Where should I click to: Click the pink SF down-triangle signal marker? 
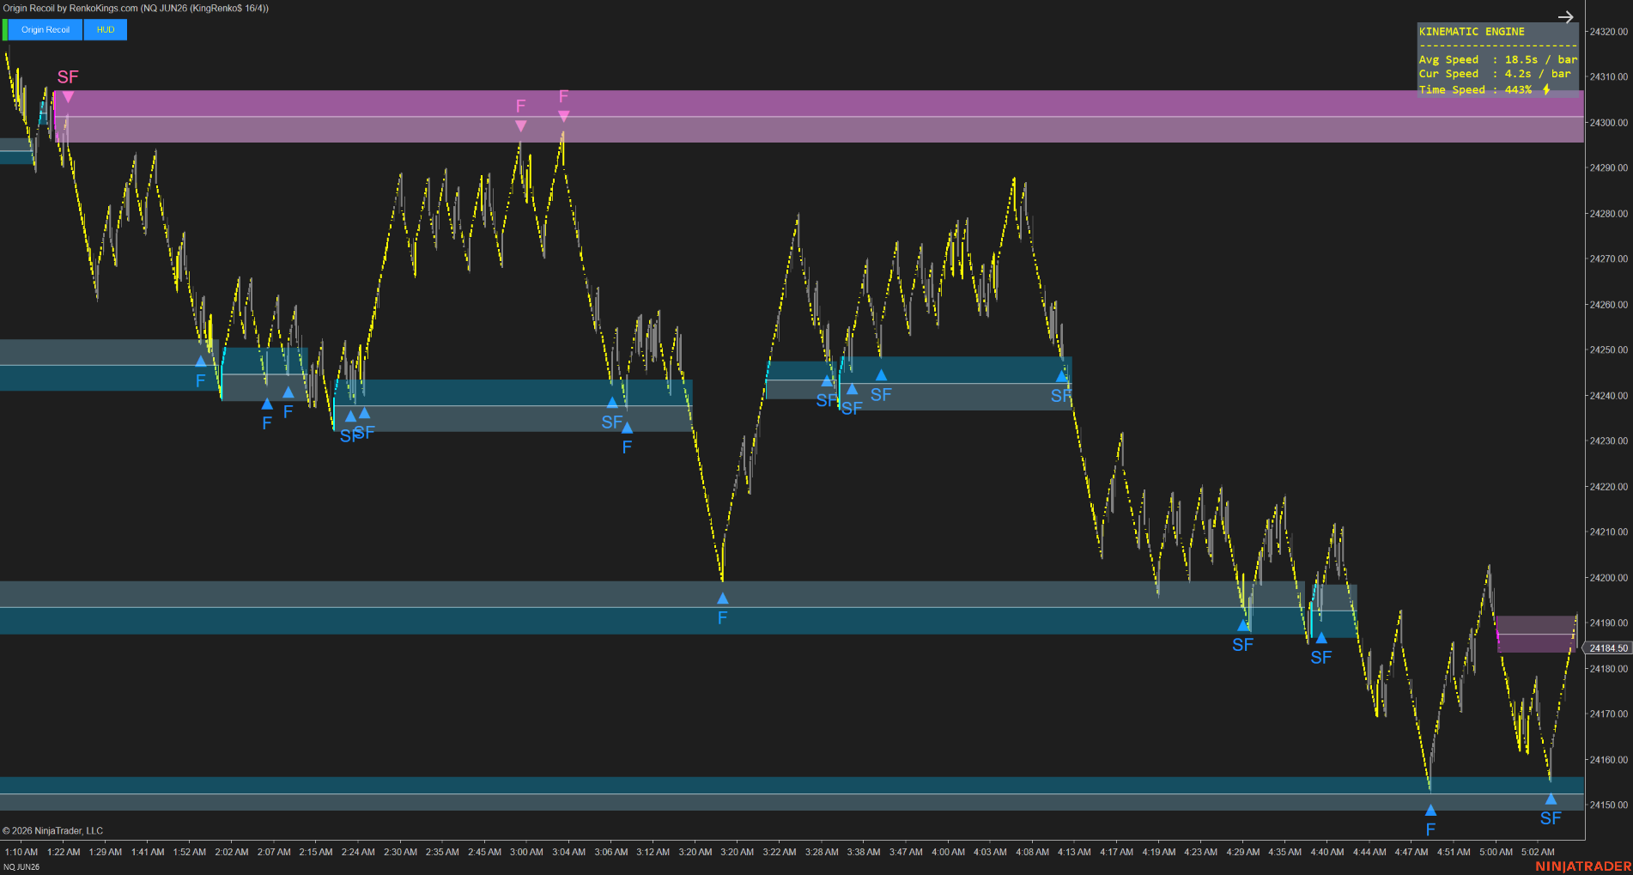(x=68, y=97)
